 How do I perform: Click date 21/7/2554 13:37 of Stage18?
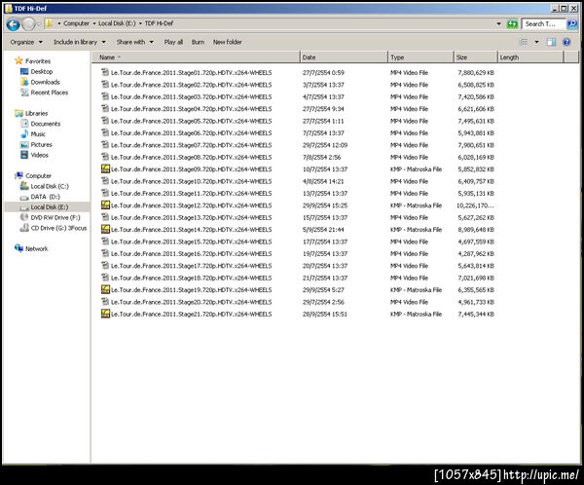point(325,278)
